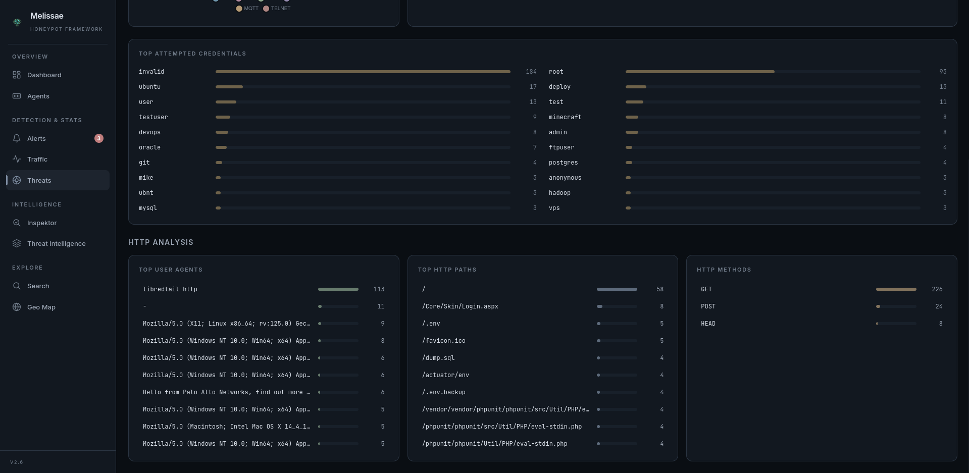The width and height of the screenshot is (969, 473).
Task: Navigate to the Traffic page
Action: coord(58,159)
